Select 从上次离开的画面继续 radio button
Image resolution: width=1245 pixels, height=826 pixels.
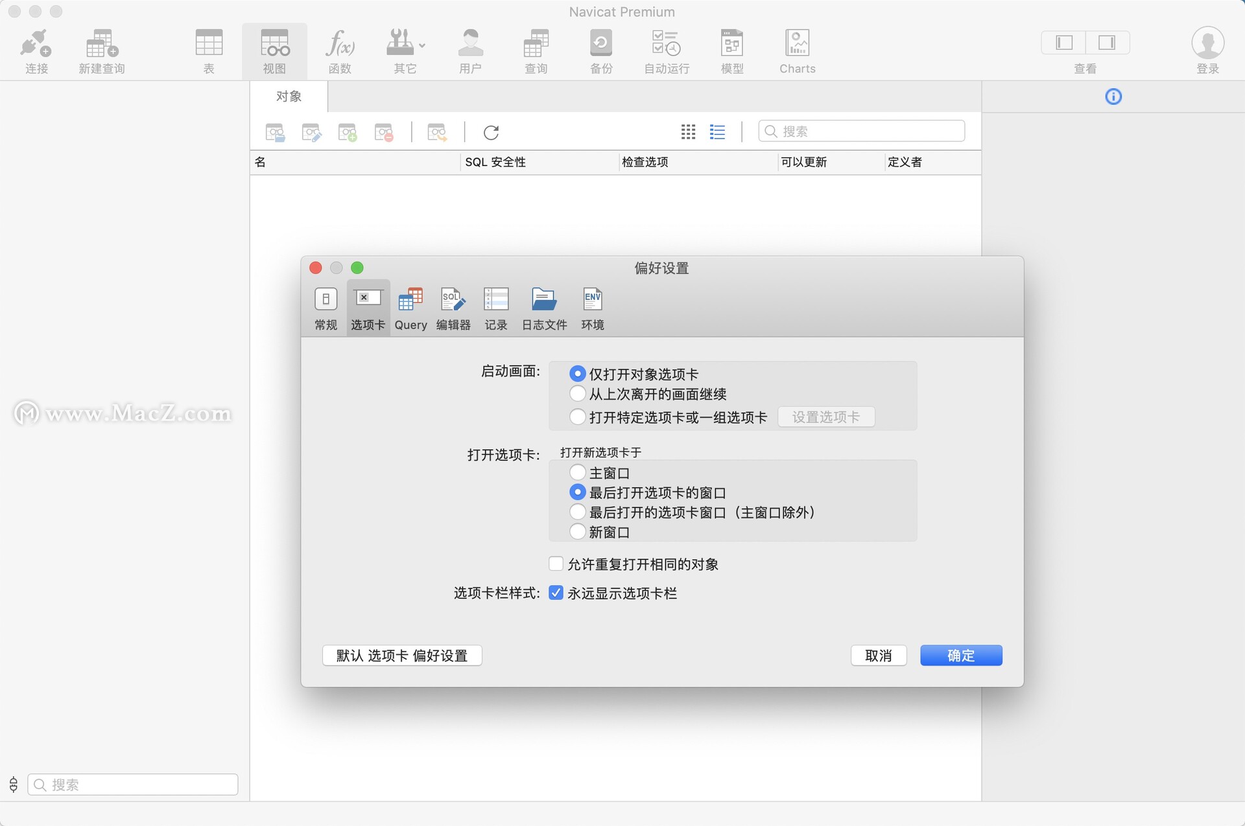577,393
